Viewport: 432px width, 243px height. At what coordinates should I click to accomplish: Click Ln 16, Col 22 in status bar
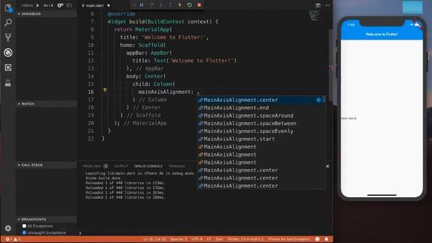pyautogui.click(x=155, y=239)
